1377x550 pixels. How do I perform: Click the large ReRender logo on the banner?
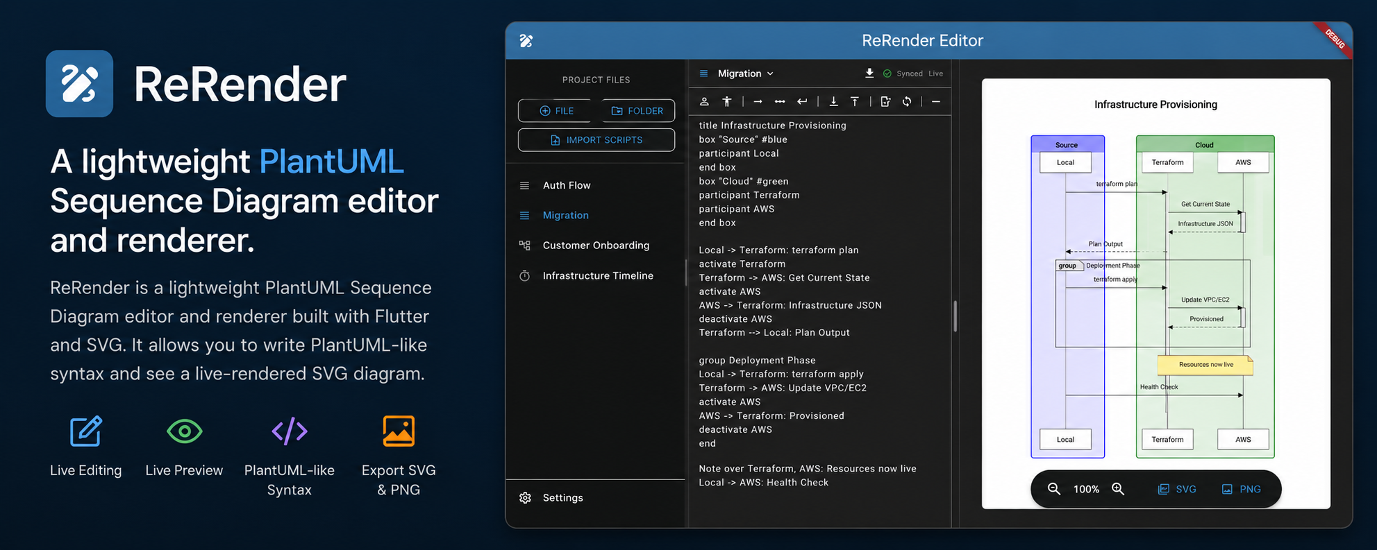click(x=79, y=83)
